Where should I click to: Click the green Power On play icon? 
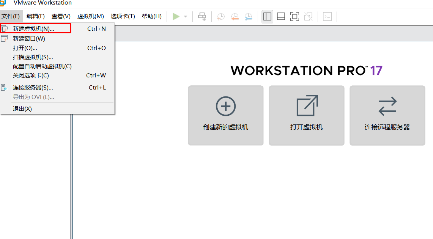click(176, 17)
